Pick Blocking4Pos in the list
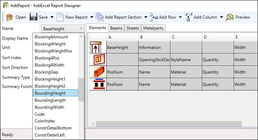Image resolution: width=258 pixels, height=140 pixels. [x=55, y=58]
